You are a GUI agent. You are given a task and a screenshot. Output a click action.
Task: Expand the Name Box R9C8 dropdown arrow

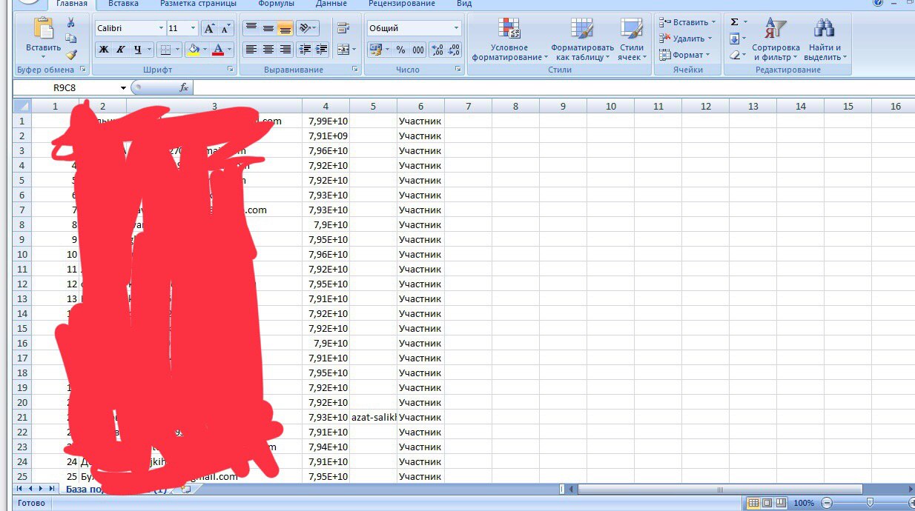[x=123, y=87]
